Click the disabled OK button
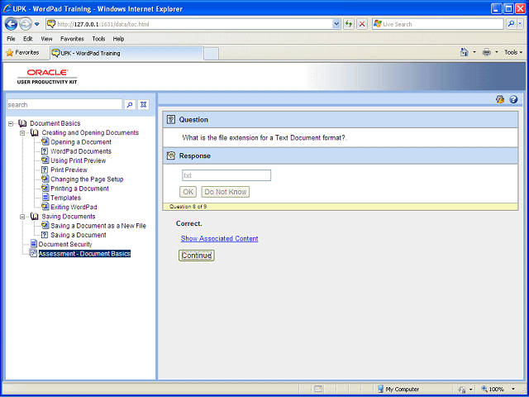 [x=188, y=192]
